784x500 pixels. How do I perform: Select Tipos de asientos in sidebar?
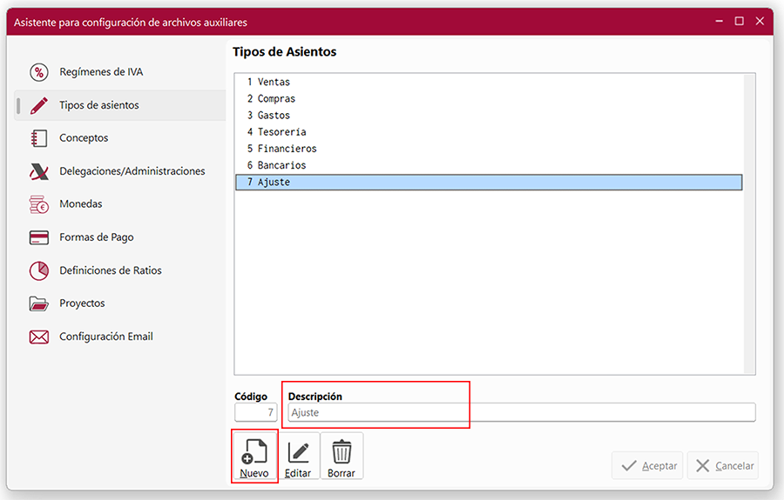pyautogui.click(x=120, y=105)
